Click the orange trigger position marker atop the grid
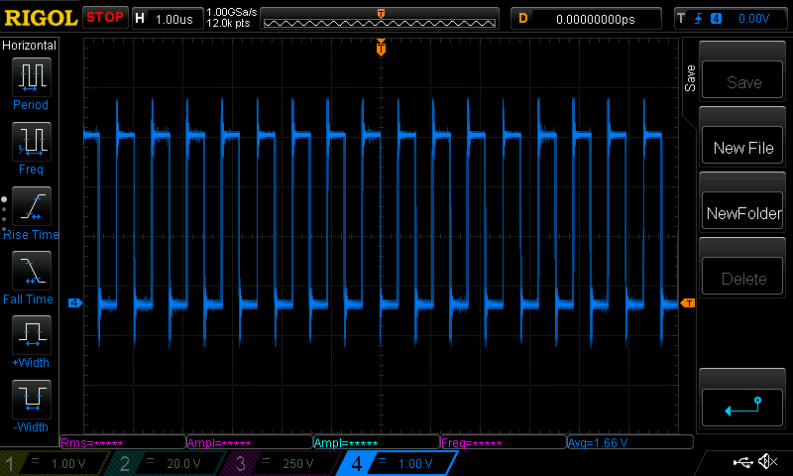This screenshot has height=476, width=793. tap(381, 48)
